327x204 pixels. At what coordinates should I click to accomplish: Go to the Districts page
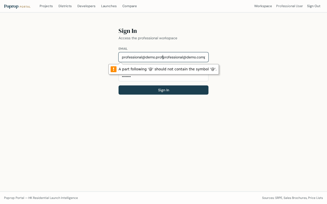pyautogui.click(x=65, y=6)
